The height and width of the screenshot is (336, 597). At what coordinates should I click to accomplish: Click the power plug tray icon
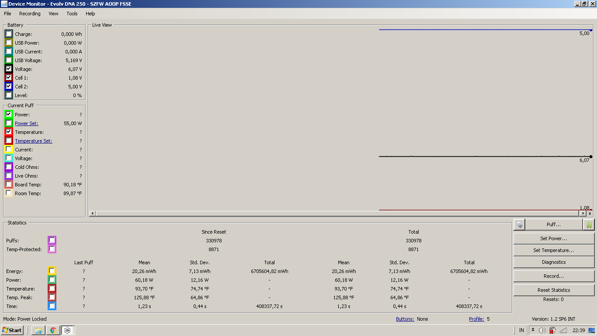point(553,330)
